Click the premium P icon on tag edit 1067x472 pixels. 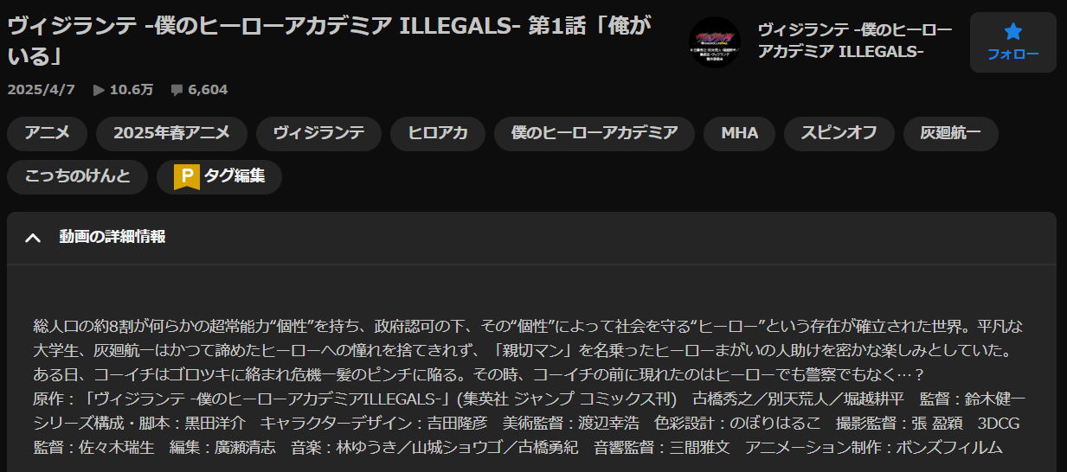(186, 176)
